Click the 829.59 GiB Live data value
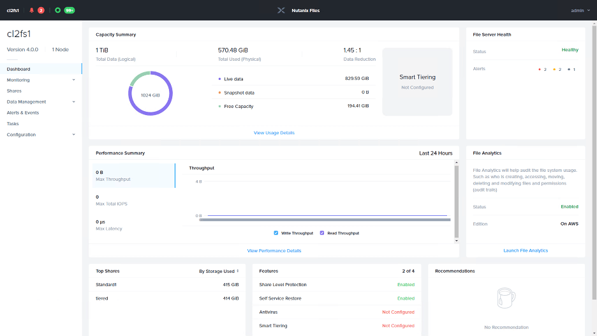This screenshot has height=336, width=597. [x=357, y=79]
